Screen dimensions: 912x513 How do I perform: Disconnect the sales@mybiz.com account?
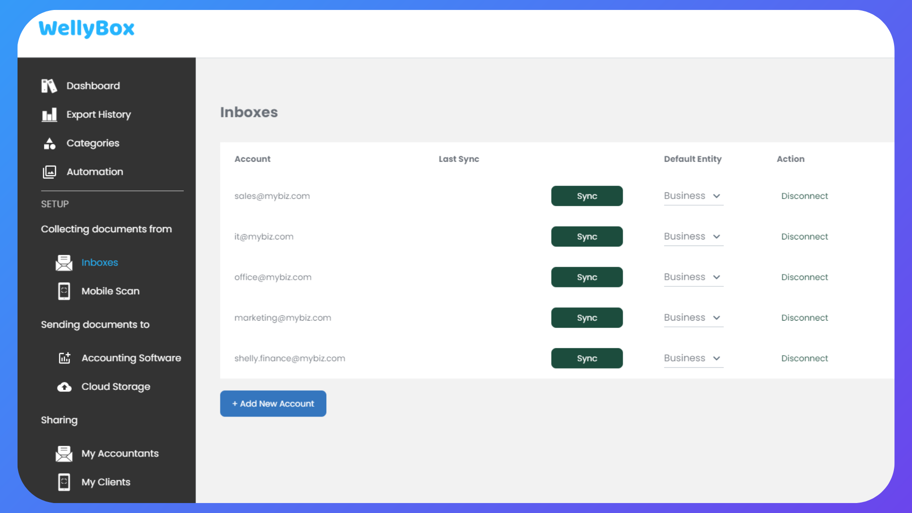805,196
